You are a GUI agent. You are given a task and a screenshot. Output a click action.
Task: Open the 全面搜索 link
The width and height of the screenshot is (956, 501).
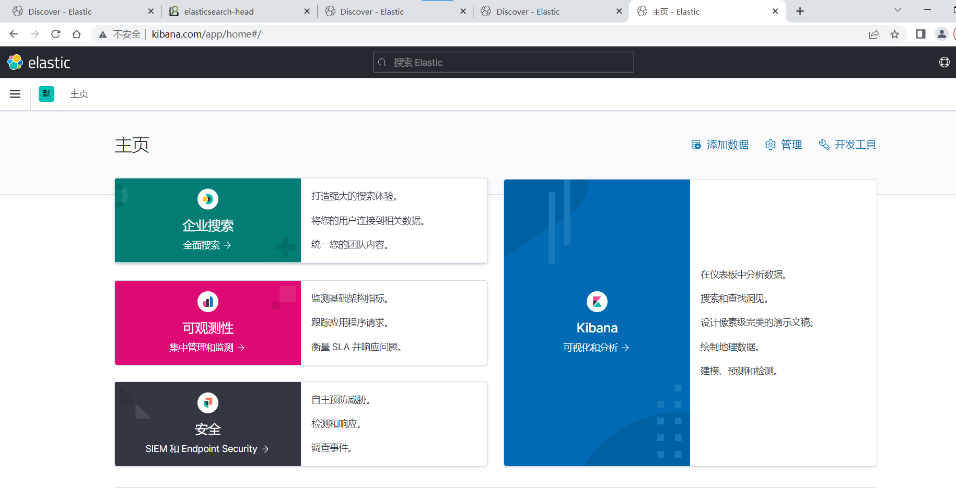207,245
